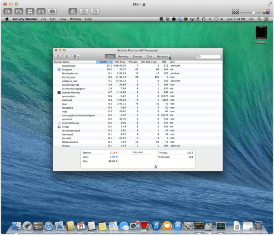The width and height of the screenshot is (274, 235).
Task: Open the Drobo1 drive on desktop
Action: click(x=261, y=35)
